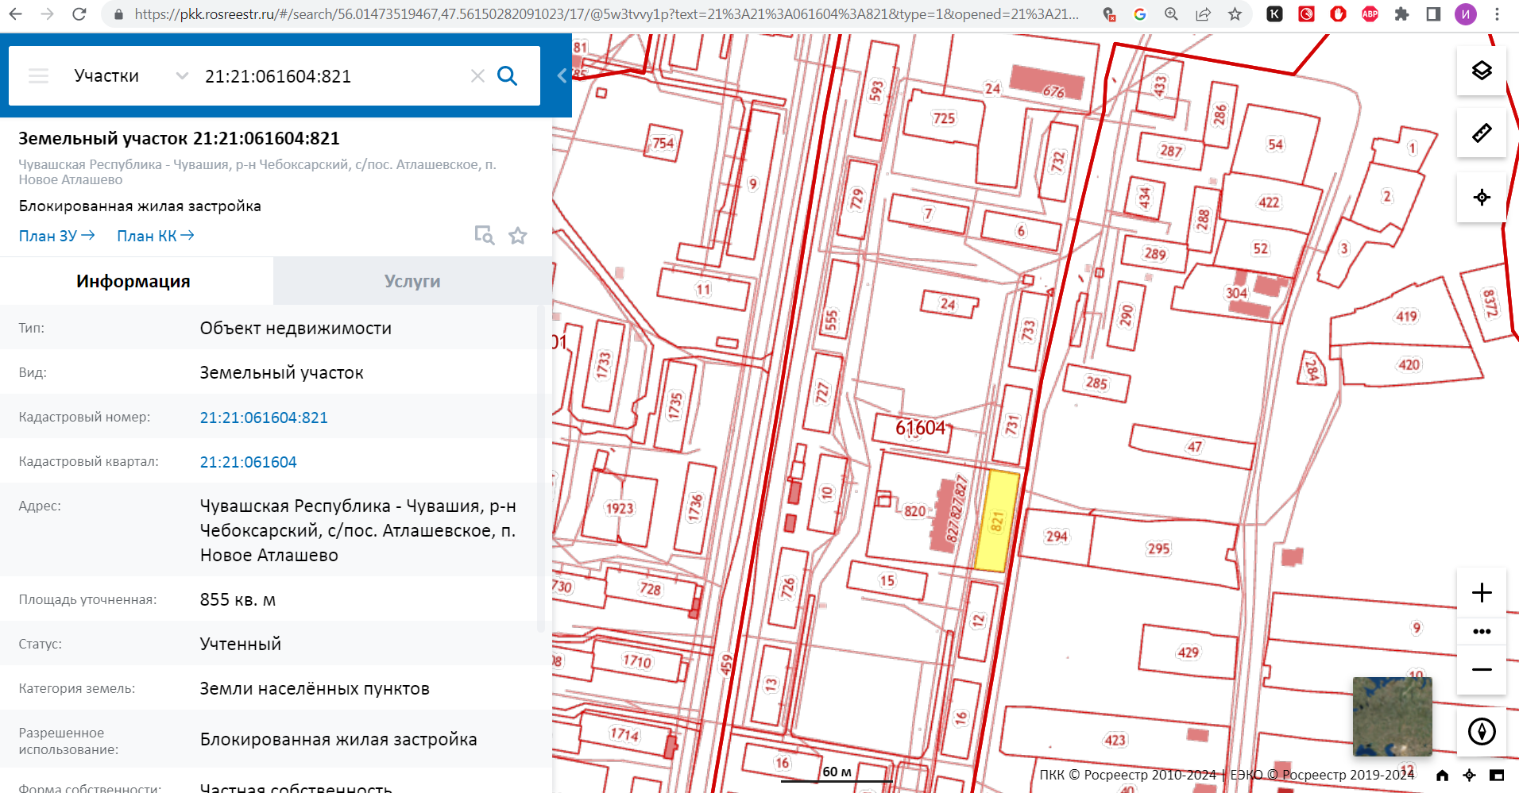Viewport: 1519px width, 793px height.
Task: Select the Информация tab
Action: [133, 281]
